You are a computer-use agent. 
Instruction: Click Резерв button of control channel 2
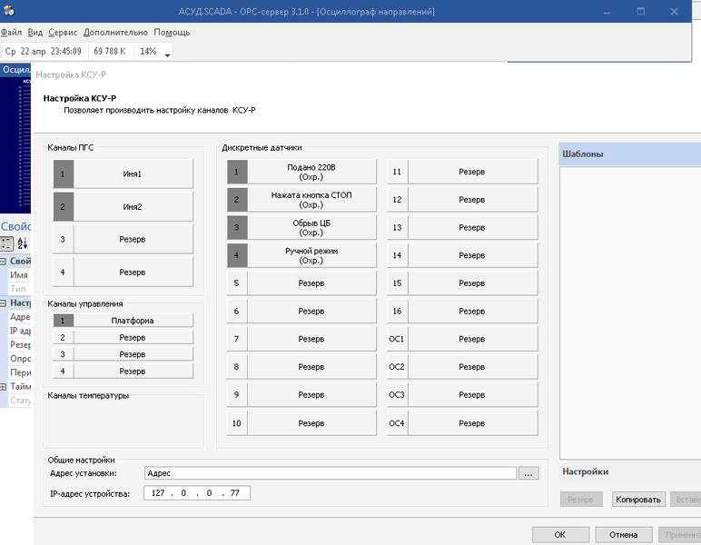(133, 337)
